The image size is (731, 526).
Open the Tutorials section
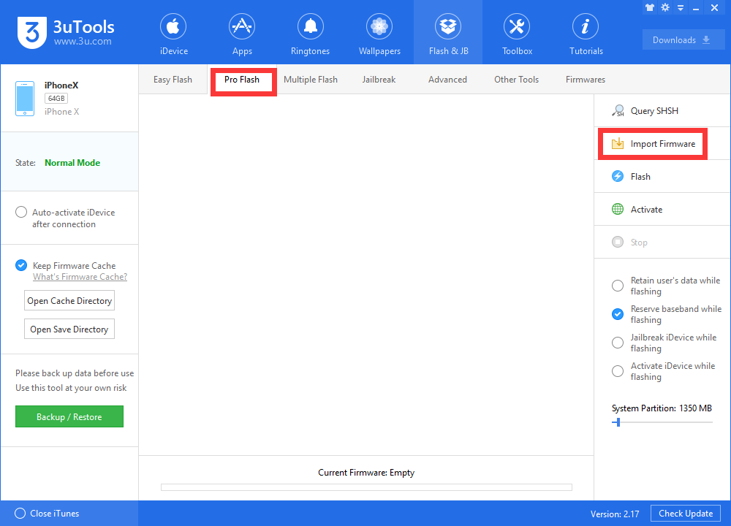[586, 34]
